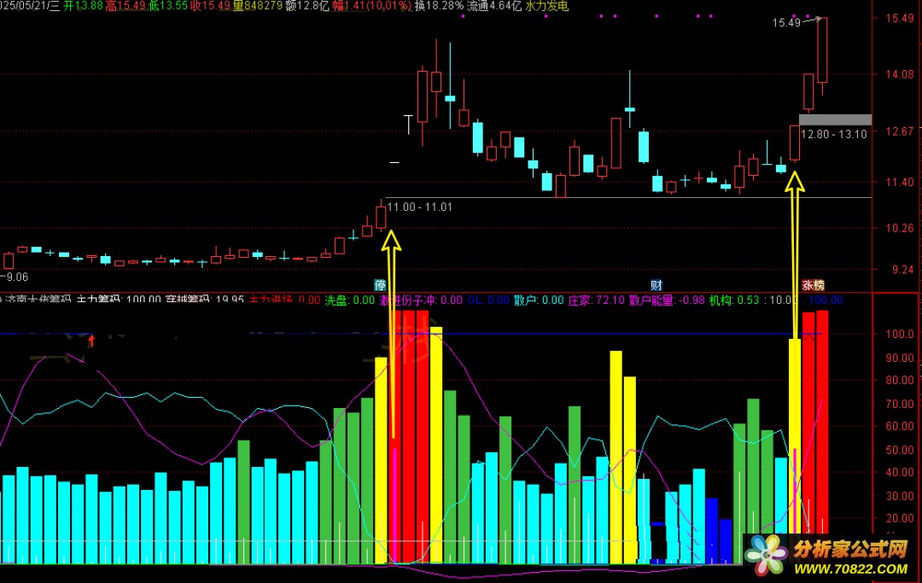Click the 9.06 low price label
922x583 pixels.
tap(15, 277)
